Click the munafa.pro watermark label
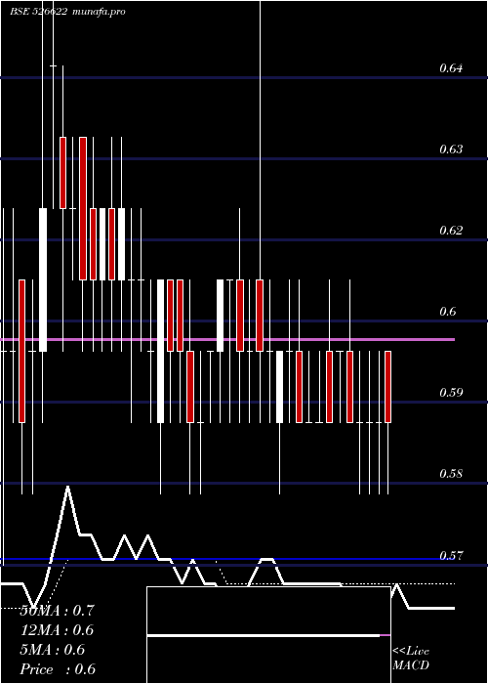The width and height of the screenshot is (488, 684). coord(99,12)
